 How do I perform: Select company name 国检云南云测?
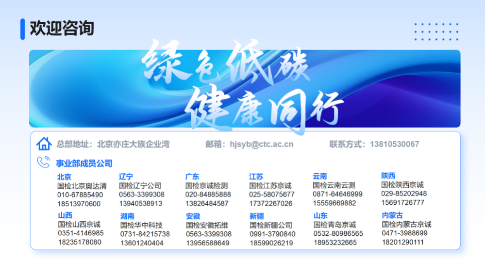point(334,185)
